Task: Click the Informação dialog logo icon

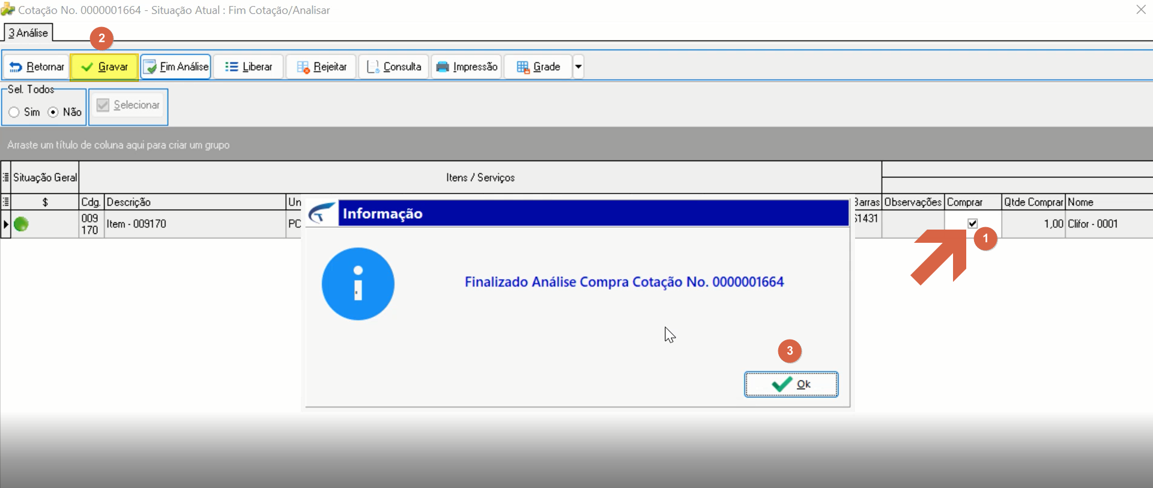Action: coord(322,213)
